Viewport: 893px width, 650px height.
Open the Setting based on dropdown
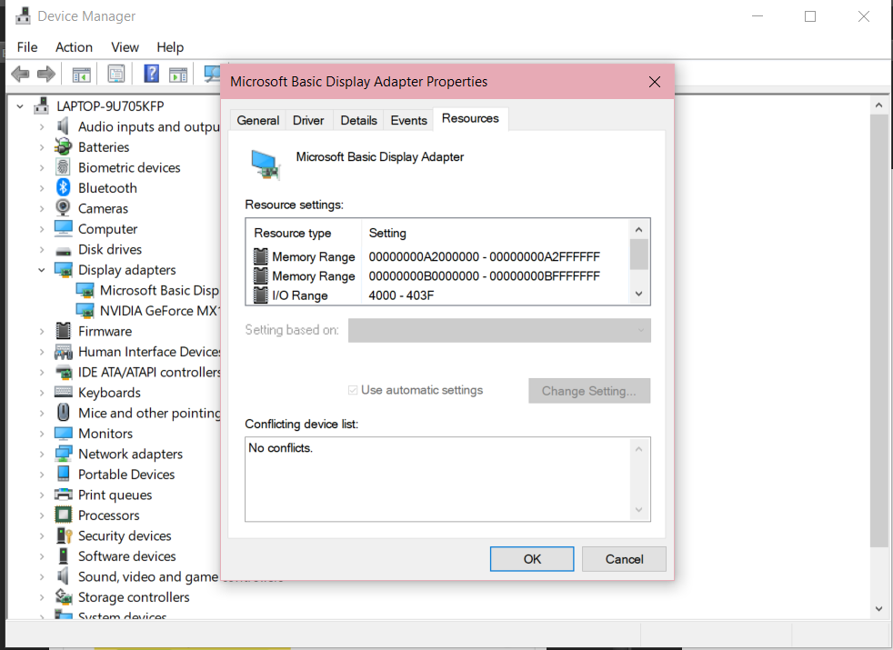click(x=499, y=330)
